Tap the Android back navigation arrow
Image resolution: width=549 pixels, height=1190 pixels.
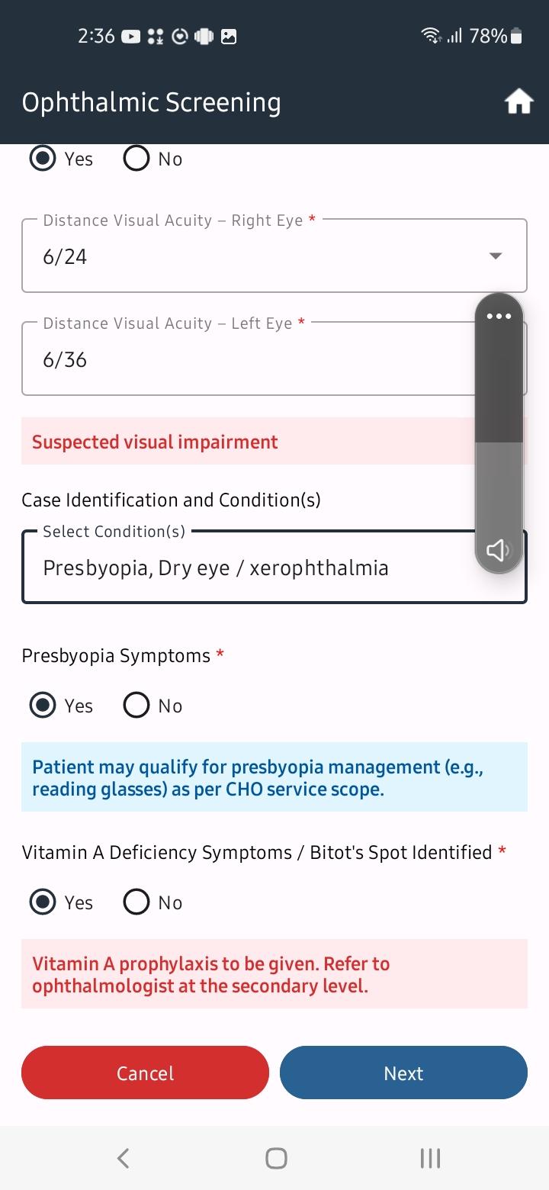(123, 1158)
